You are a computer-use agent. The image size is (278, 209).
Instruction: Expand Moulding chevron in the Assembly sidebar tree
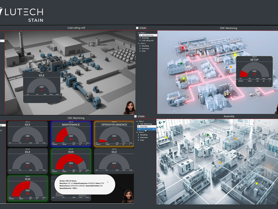pyautogui.click(x=138, y=135)
